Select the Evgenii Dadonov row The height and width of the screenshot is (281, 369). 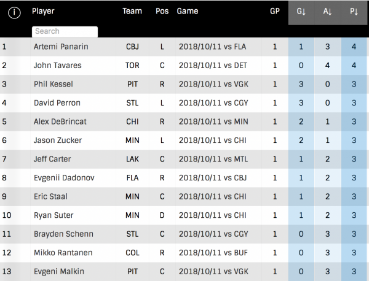(x=63, y=178)
